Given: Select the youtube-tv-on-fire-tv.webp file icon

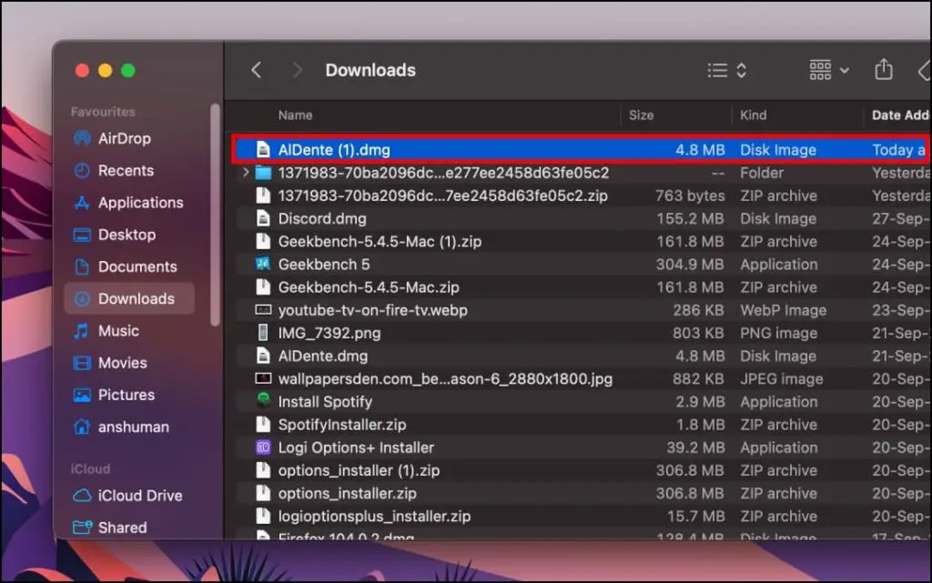Looking at the screenshot, I should (x=263, y=310).
